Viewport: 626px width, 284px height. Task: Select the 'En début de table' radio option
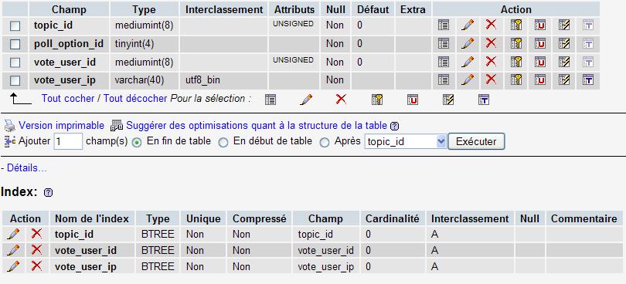pos(223,143)
